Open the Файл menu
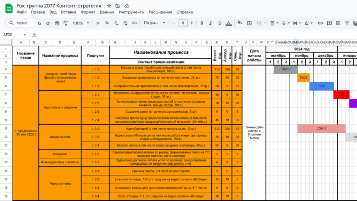This screenshot has height=201, width=357. pos(22,12)
